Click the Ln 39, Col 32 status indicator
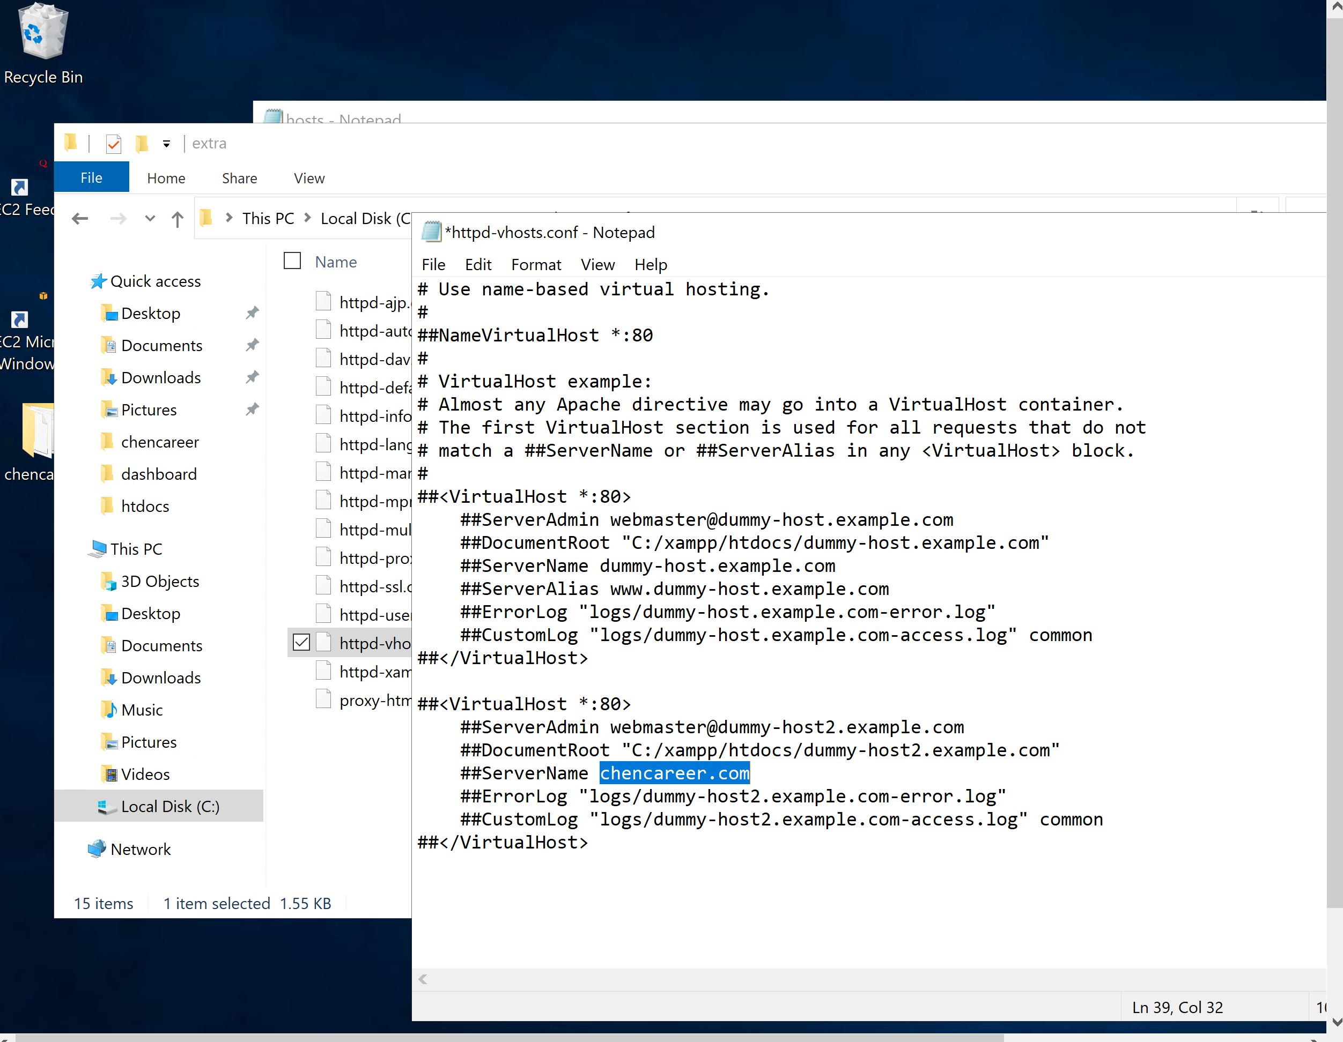This screenshot has height=1042, width=1343. point(1177,1008)
